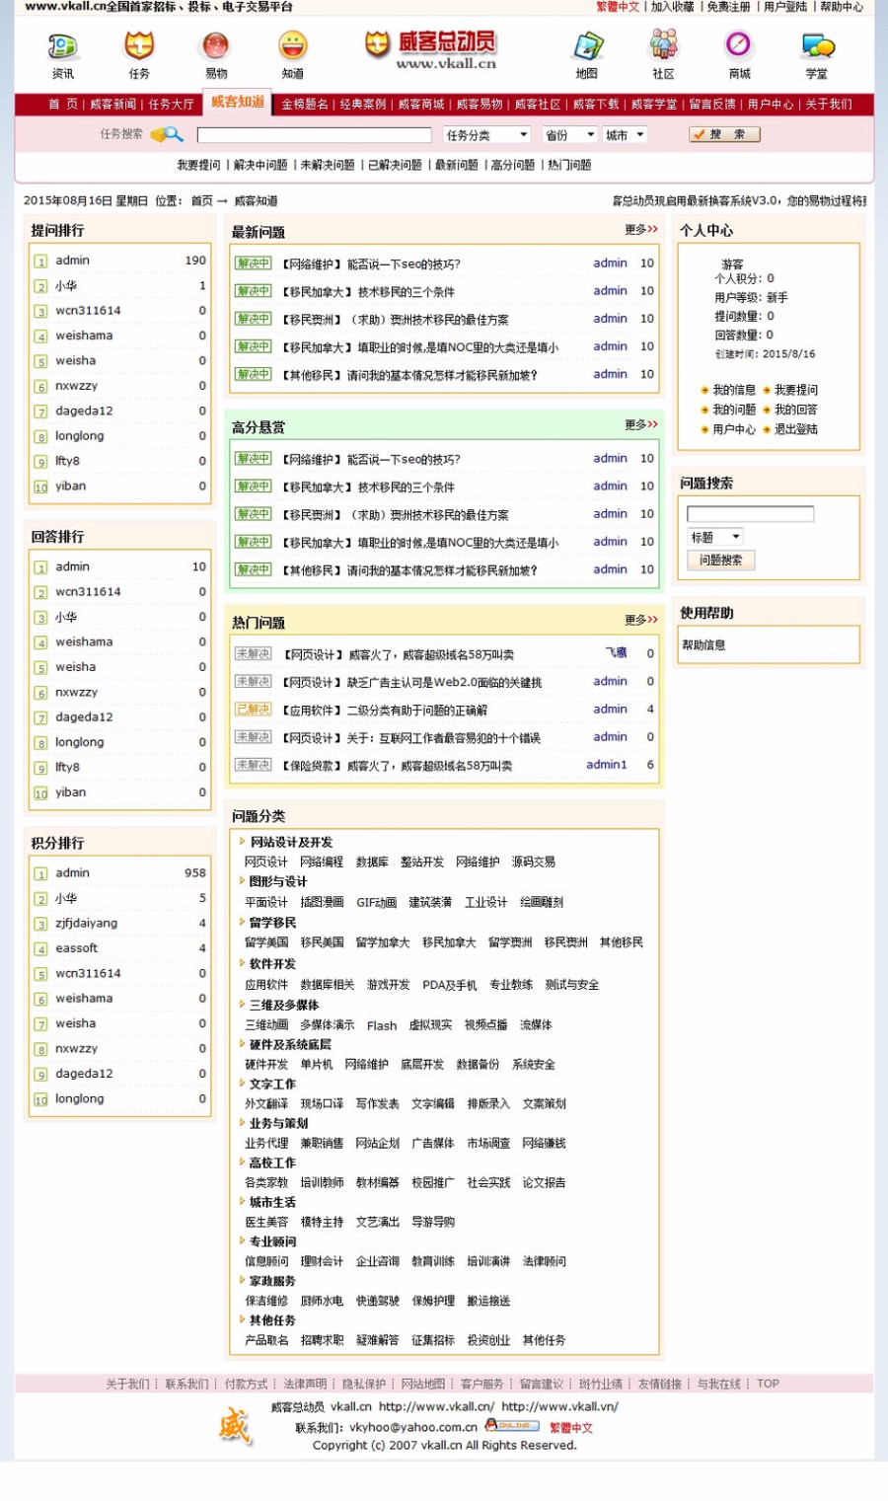
Task: Click the vkyhoo@yahoo.com.cn email
Action: tap(413, 1428)
